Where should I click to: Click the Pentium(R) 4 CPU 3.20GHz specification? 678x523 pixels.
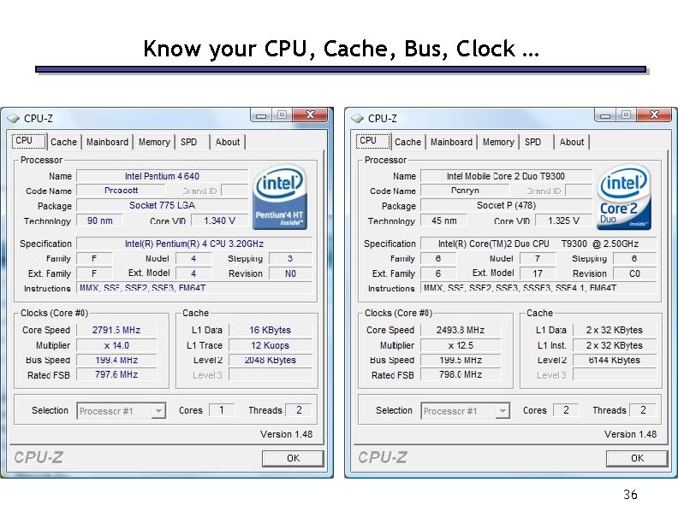click(194, 244)
